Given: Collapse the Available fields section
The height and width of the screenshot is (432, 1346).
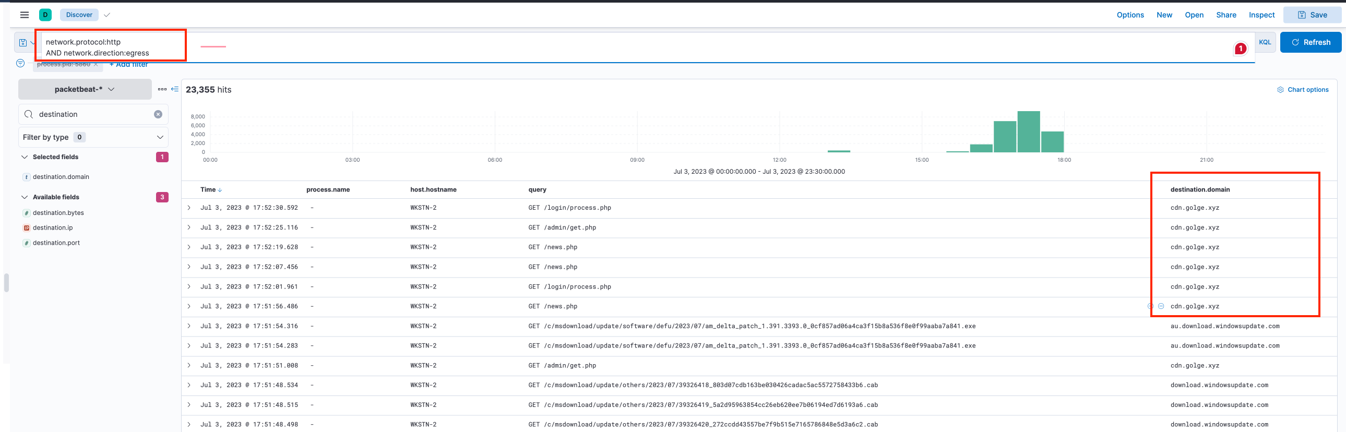Looking at the screenshot, I should coord(25,197).
